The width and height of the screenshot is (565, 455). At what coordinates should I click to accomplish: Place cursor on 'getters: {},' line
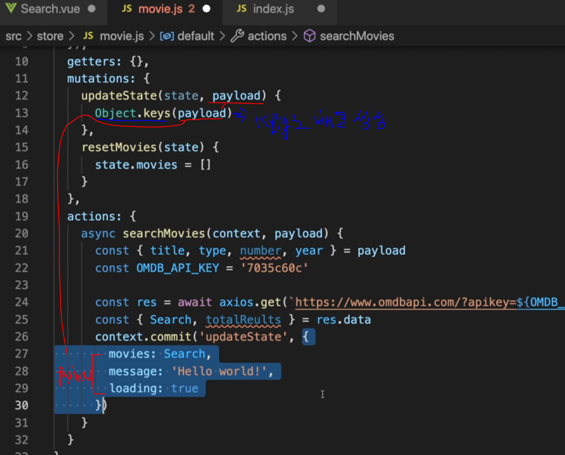(108, 61)
